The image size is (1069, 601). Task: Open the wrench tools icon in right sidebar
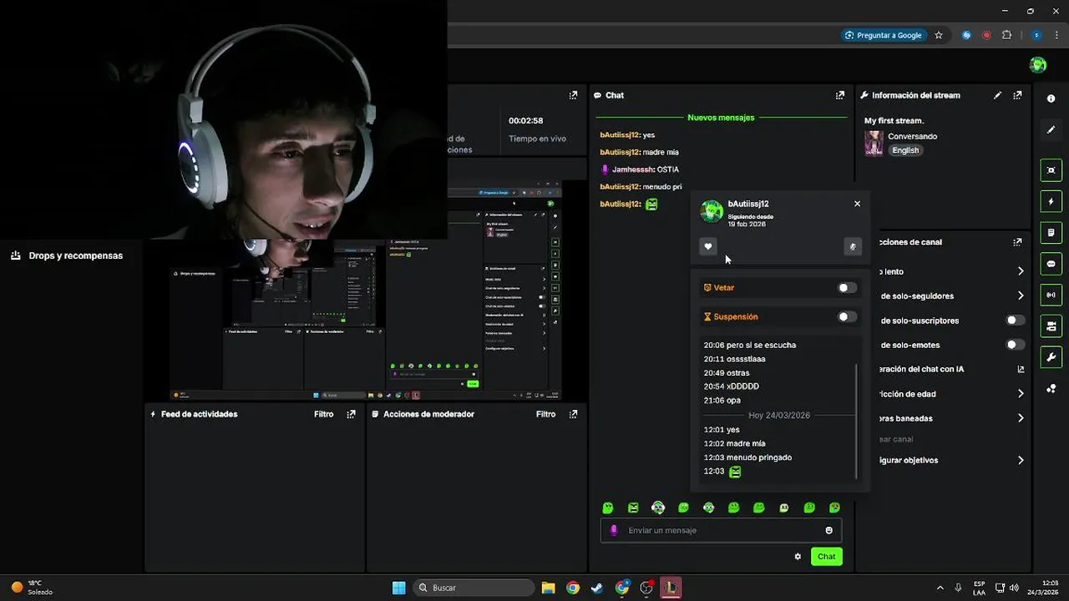1051,357
